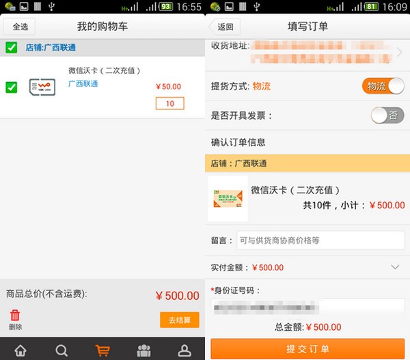Screen dimensions: 410x360
Task: Click the quantity box showing 10
Action: 170,104
